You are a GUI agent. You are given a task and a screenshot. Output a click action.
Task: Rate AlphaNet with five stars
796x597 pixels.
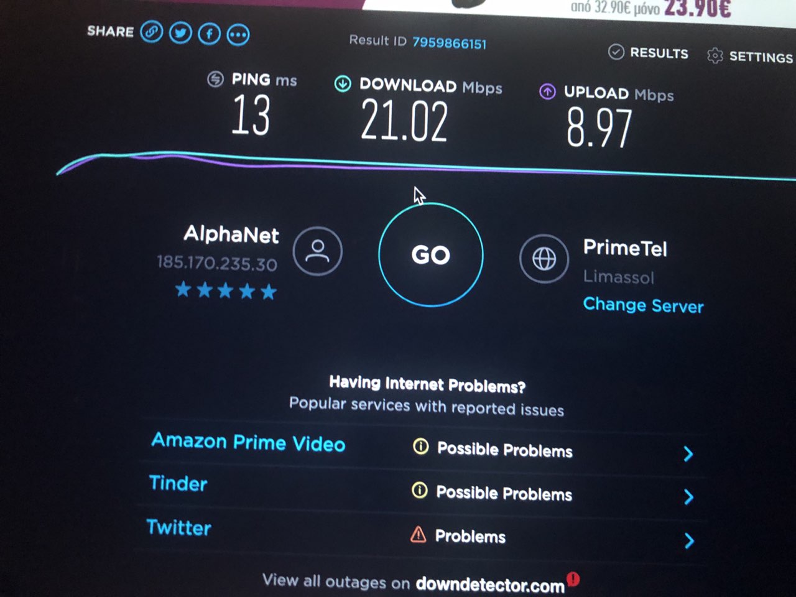tap(268, 291)
